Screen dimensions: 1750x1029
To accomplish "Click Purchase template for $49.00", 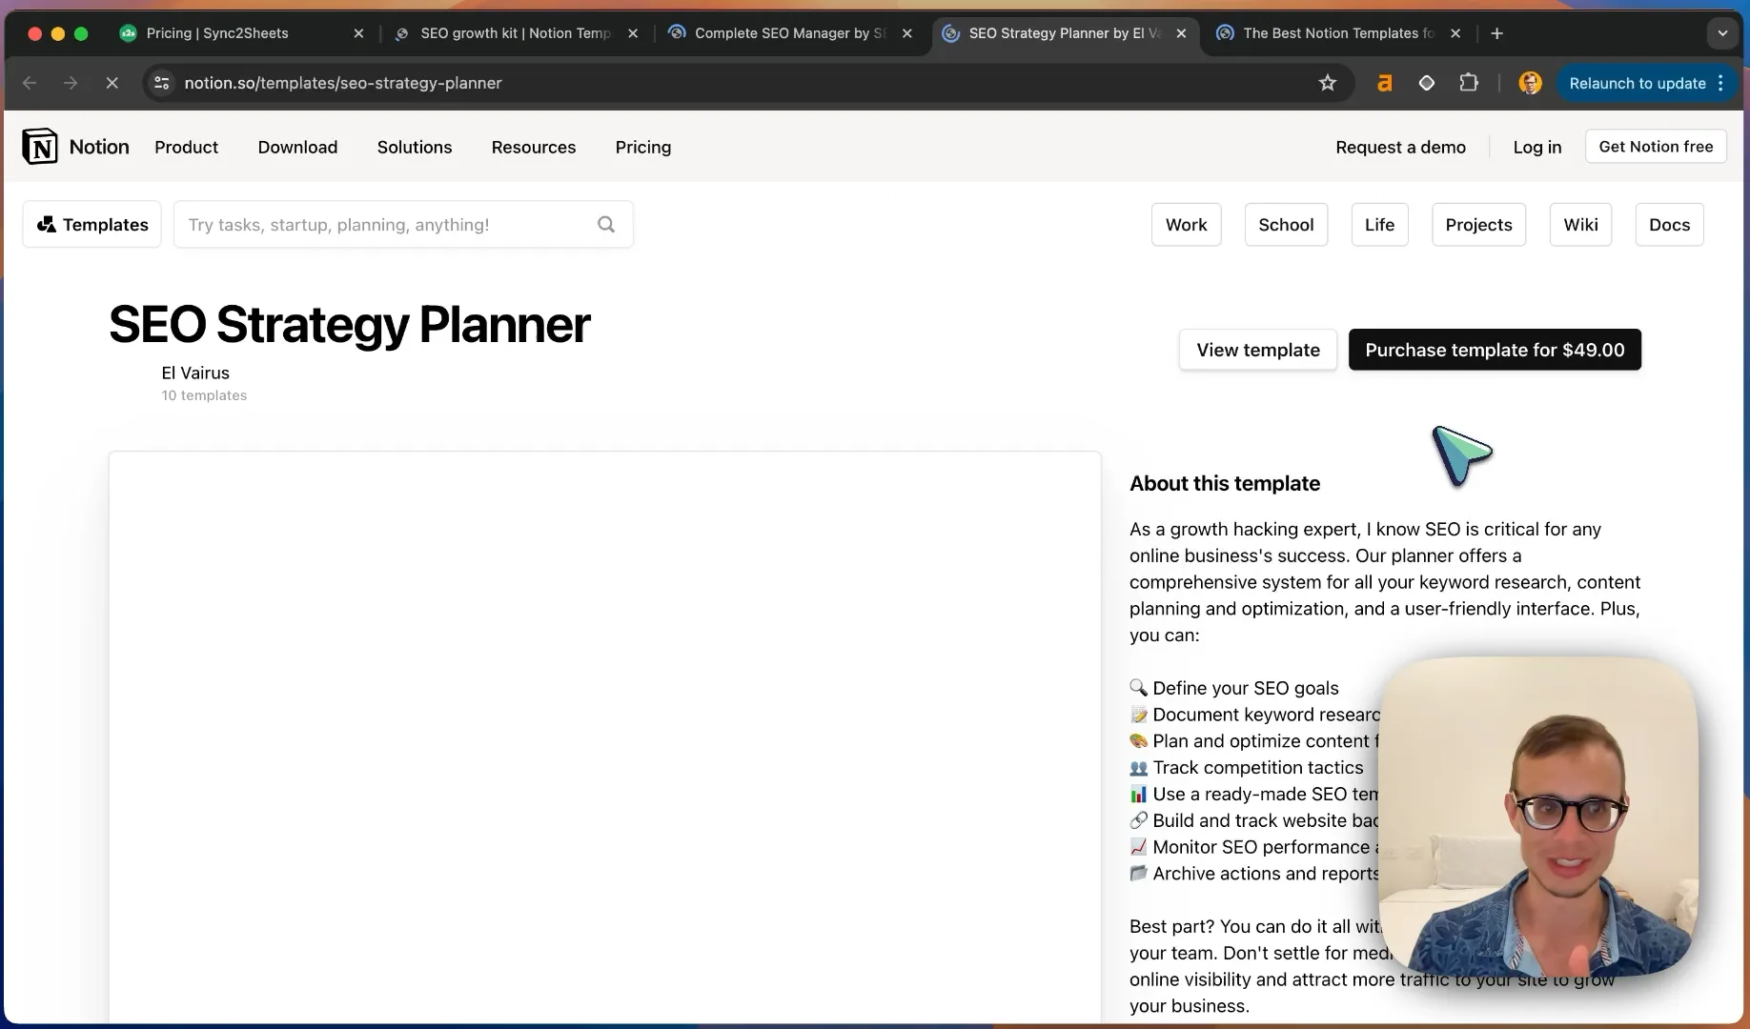I will (1495, 350).
